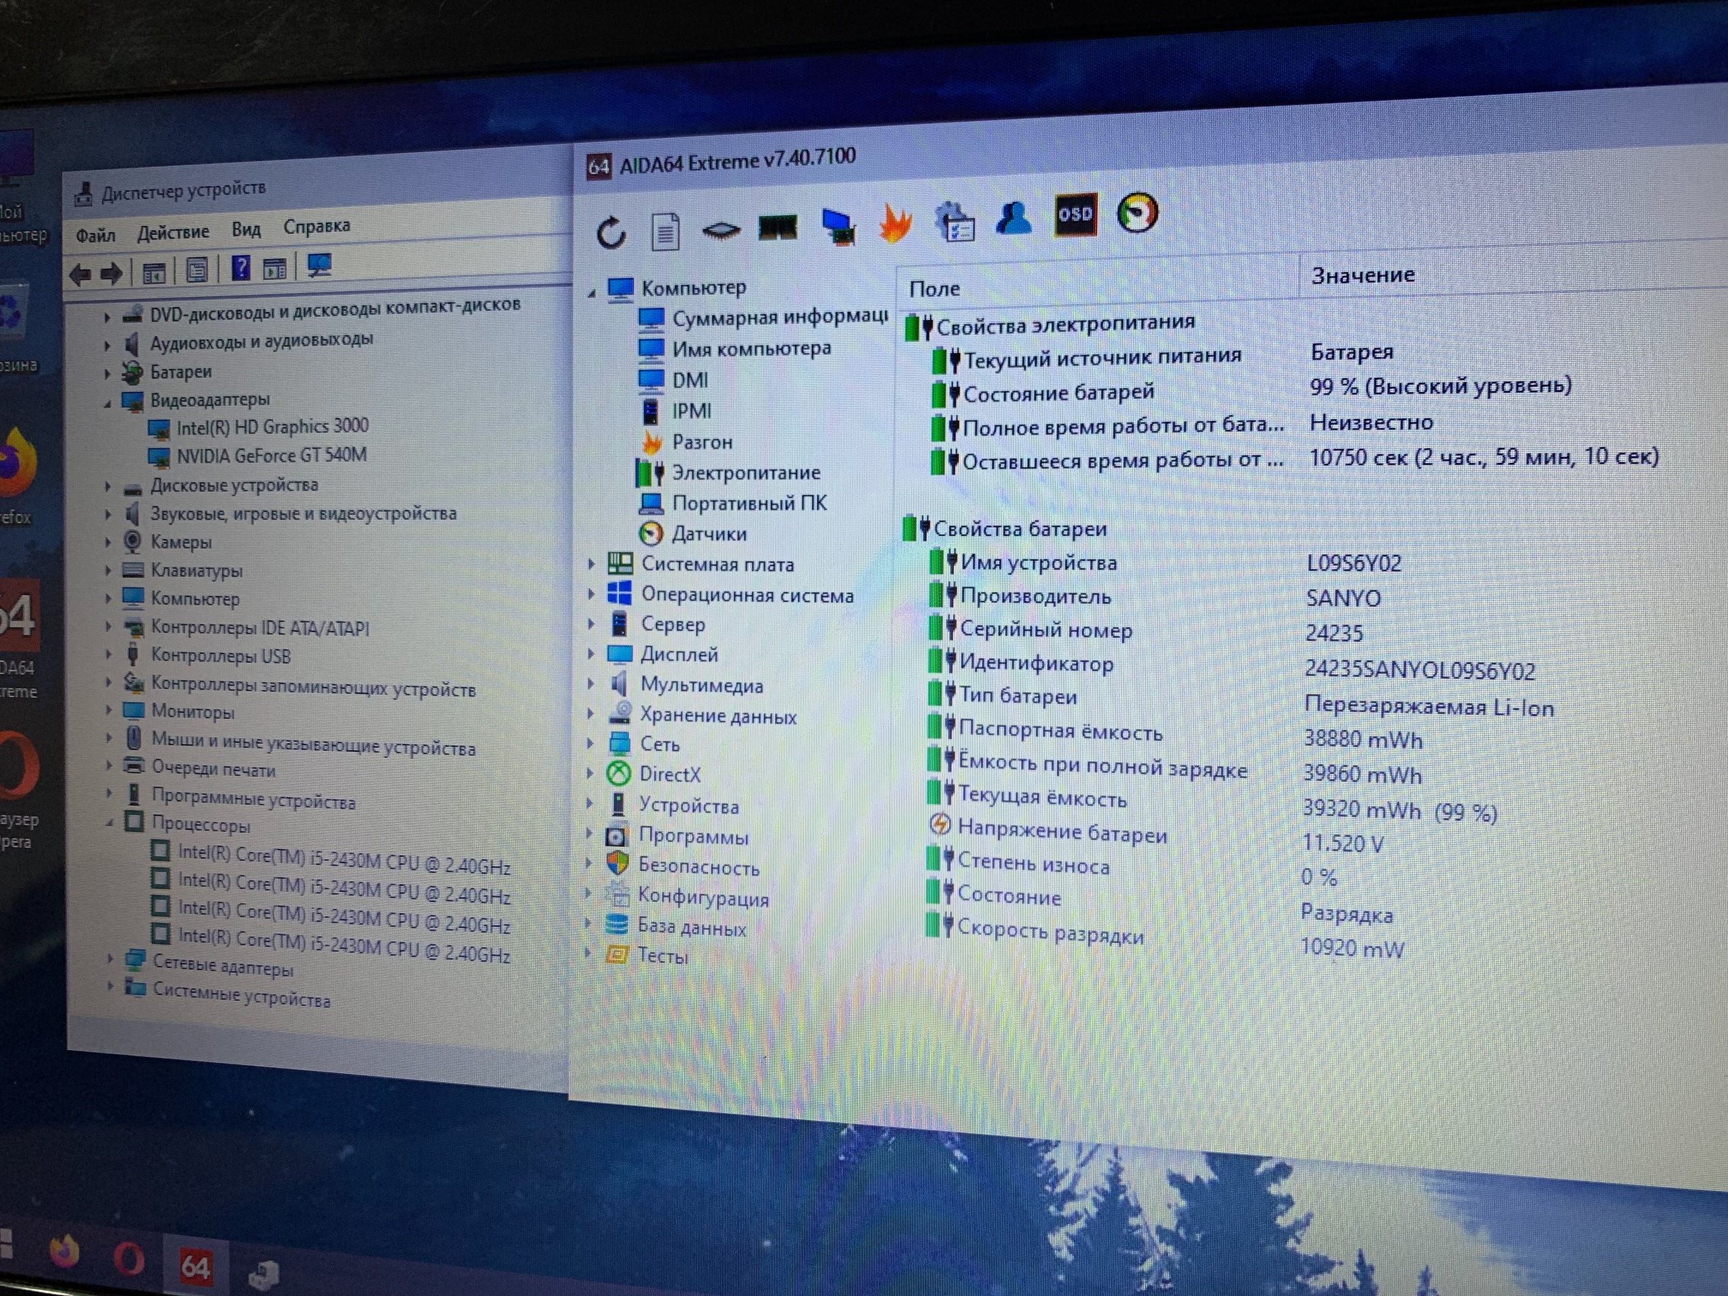Select Контроллеры USB in Device Manager
Viewport: 1728px width, 1296px height.
click(x=220, y=656)
